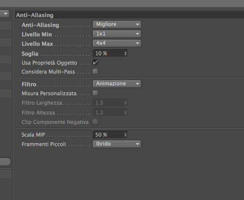Open the Filtro dropdown showing Animazione
The image size is (244, 200).
coord(117,84)
